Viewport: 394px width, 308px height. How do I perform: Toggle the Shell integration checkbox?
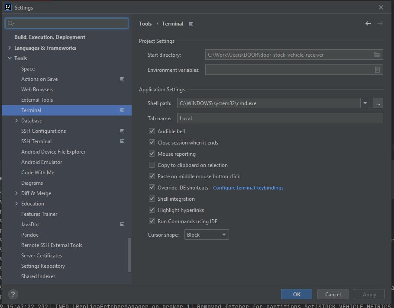(152, 199)
